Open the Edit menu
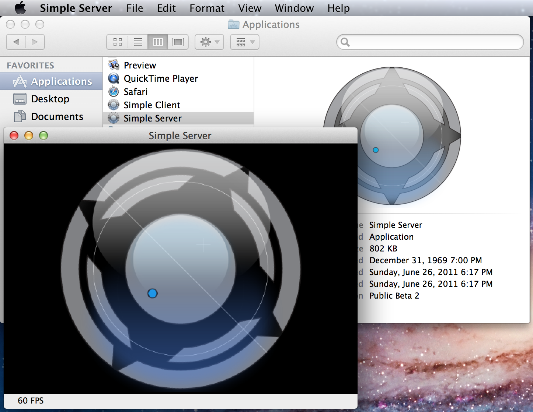This screenshot has width=533, height=412. 166,8
